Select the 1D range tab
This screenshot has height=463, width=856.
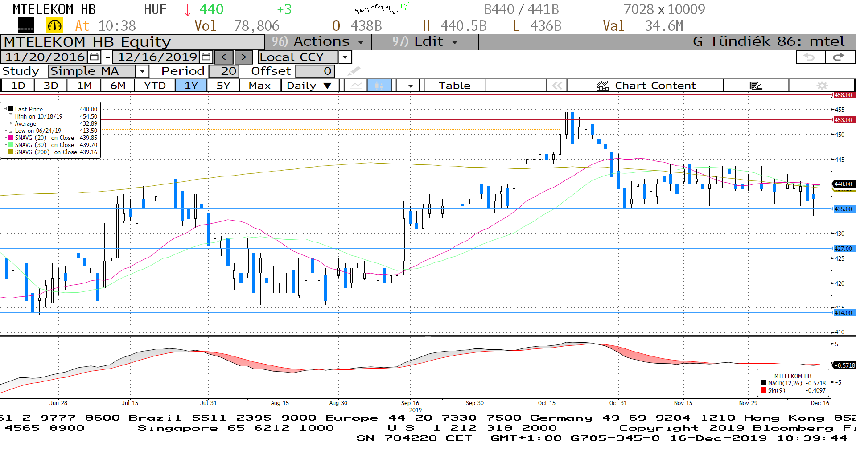click(18, 86)
